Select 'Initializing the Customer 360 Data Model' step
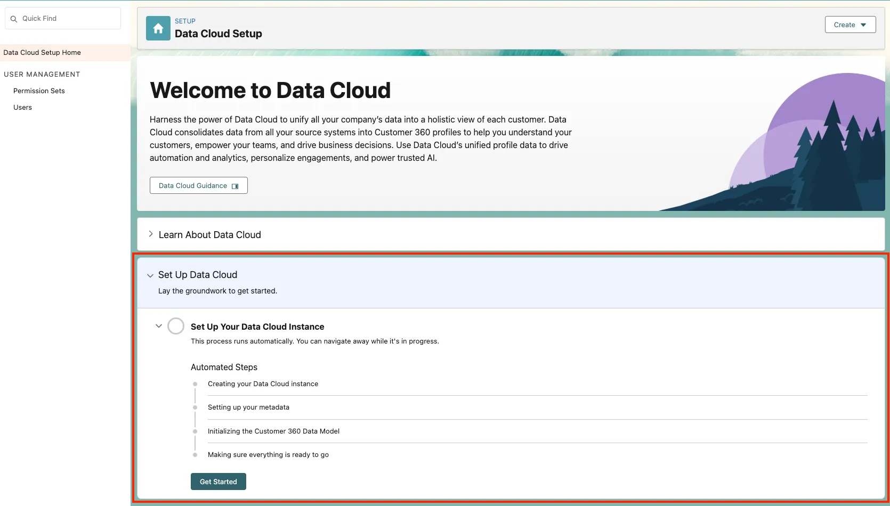The width and height of the screenshot is (890, 506). point(273,431)
